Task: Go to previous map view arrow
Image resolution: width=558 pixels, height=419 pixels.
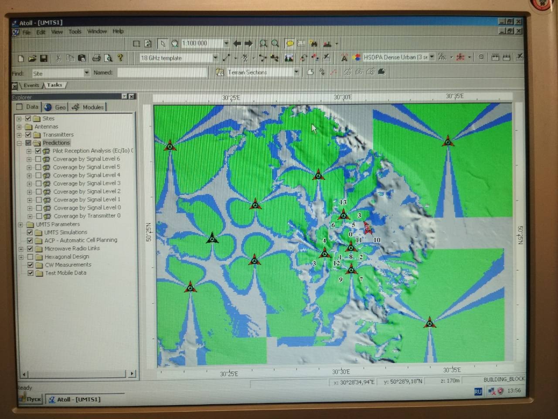Action: [237, 43]
